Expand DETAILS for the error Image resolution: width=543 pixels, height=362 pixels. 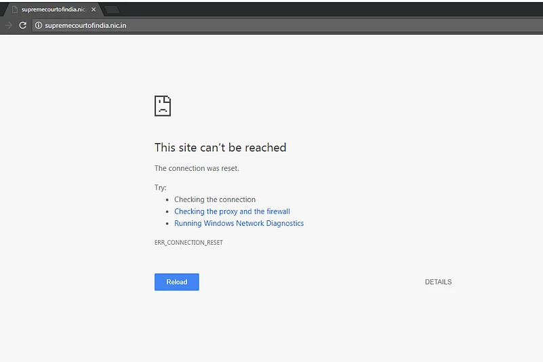(438, 282)
